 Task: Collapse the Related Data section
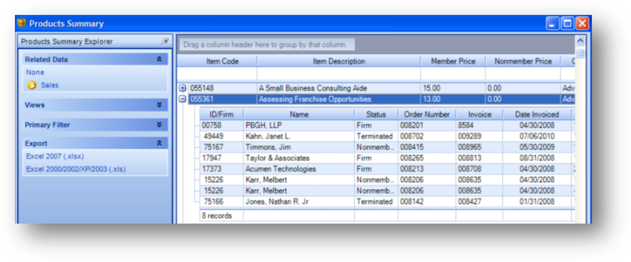click(160, 59)
